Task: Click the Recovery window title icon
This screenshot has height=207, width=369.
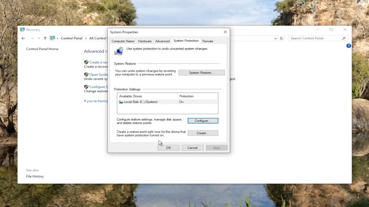Action: pyautogui.click(x=22, y=30)
